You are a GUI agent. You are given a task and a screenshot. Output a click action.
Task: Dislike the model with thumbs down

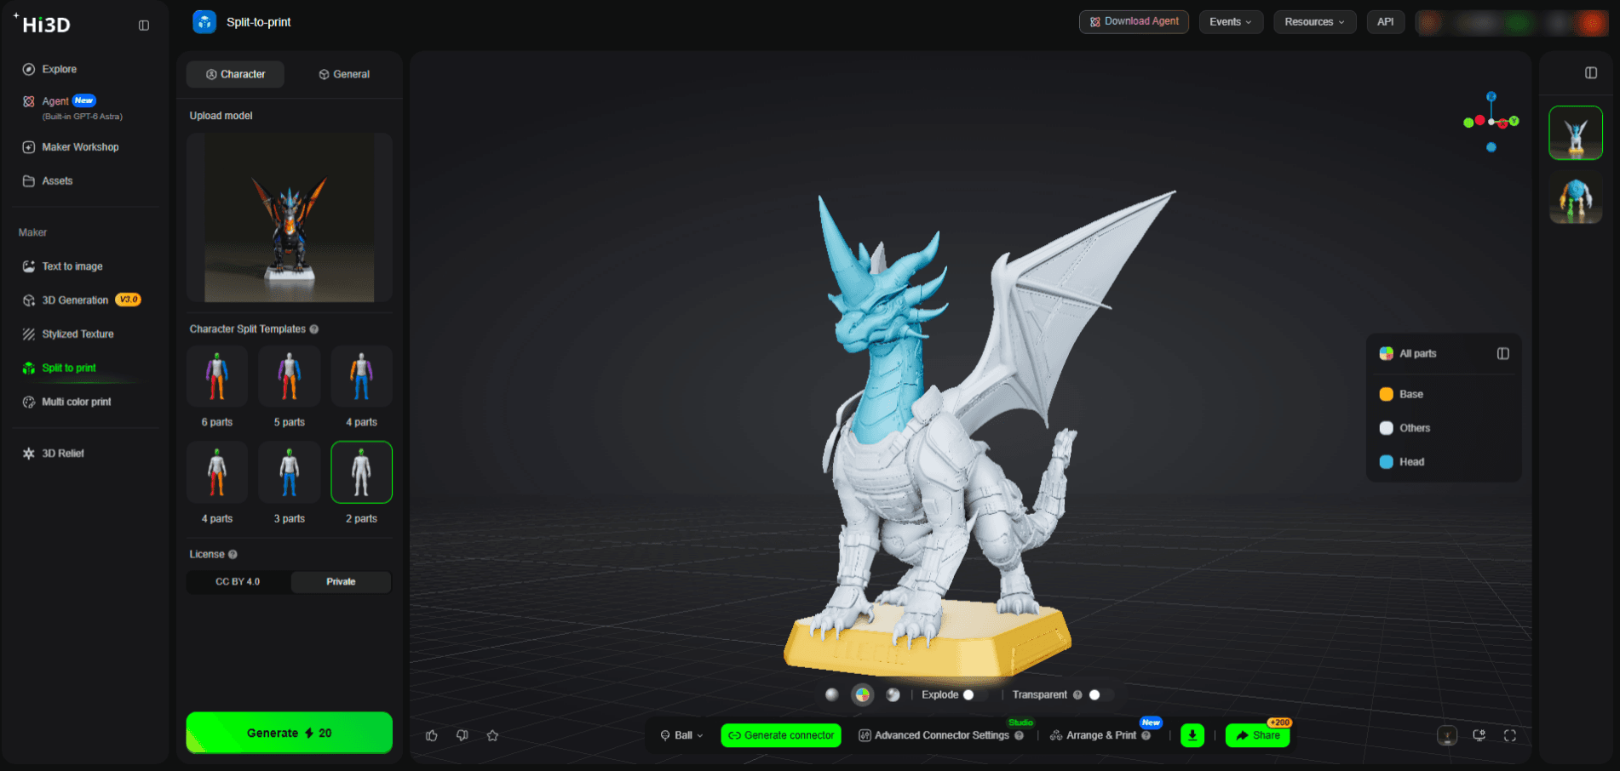(462, 735)
